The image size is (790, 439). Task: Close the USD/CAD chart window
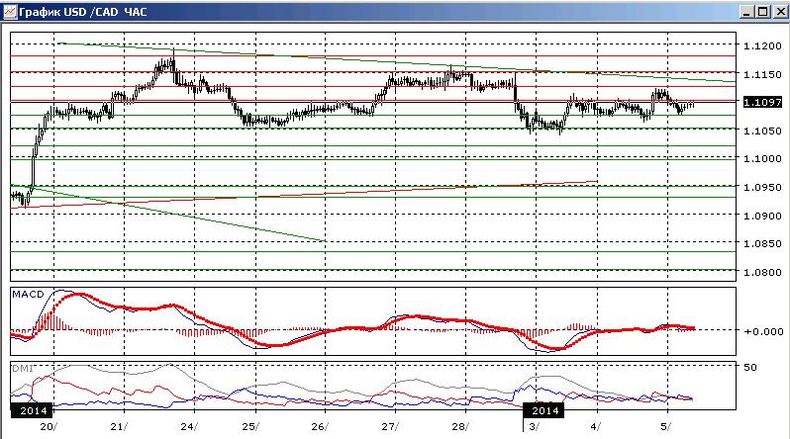click(x=781, y=12)
